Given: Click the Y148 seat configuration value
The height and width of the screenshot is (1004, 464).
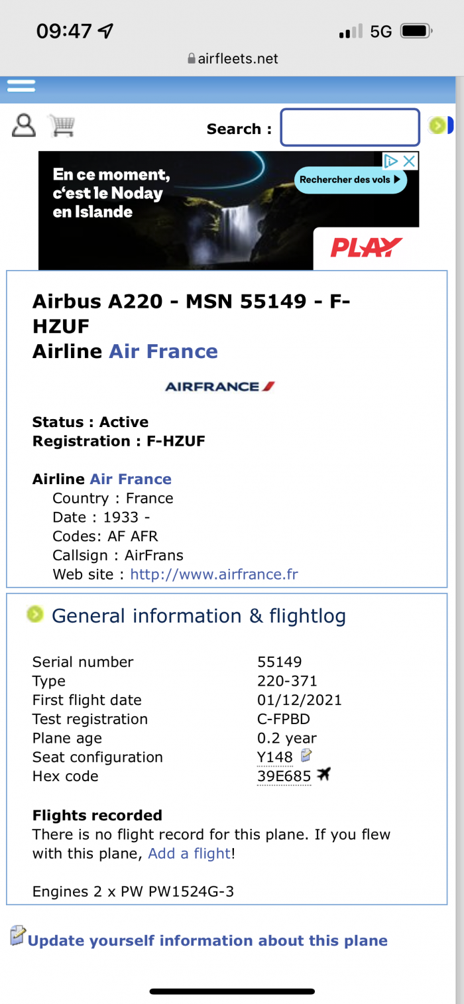Looking at the screenshot, I should (x=275, y=757).
